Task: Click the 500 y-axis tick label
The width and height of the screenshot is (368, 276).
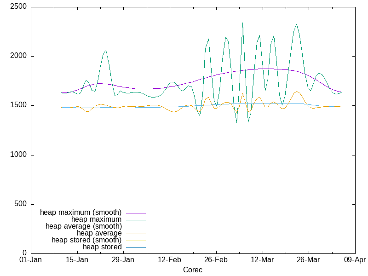Action: [x=21, y=204]
